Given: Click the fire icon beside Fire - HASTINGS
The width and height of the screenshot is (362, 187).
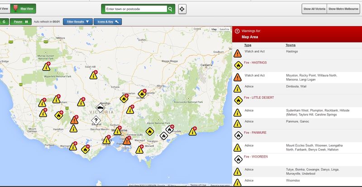Looking at the screenshot, I should 238,65.
